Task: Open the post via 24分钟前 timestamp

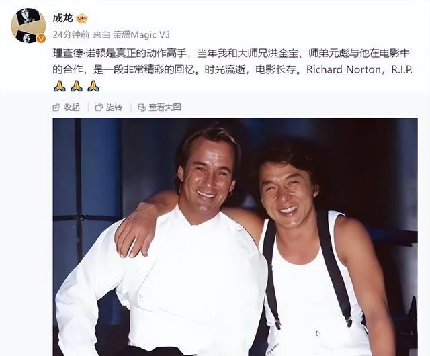Action: coord(71,35)
